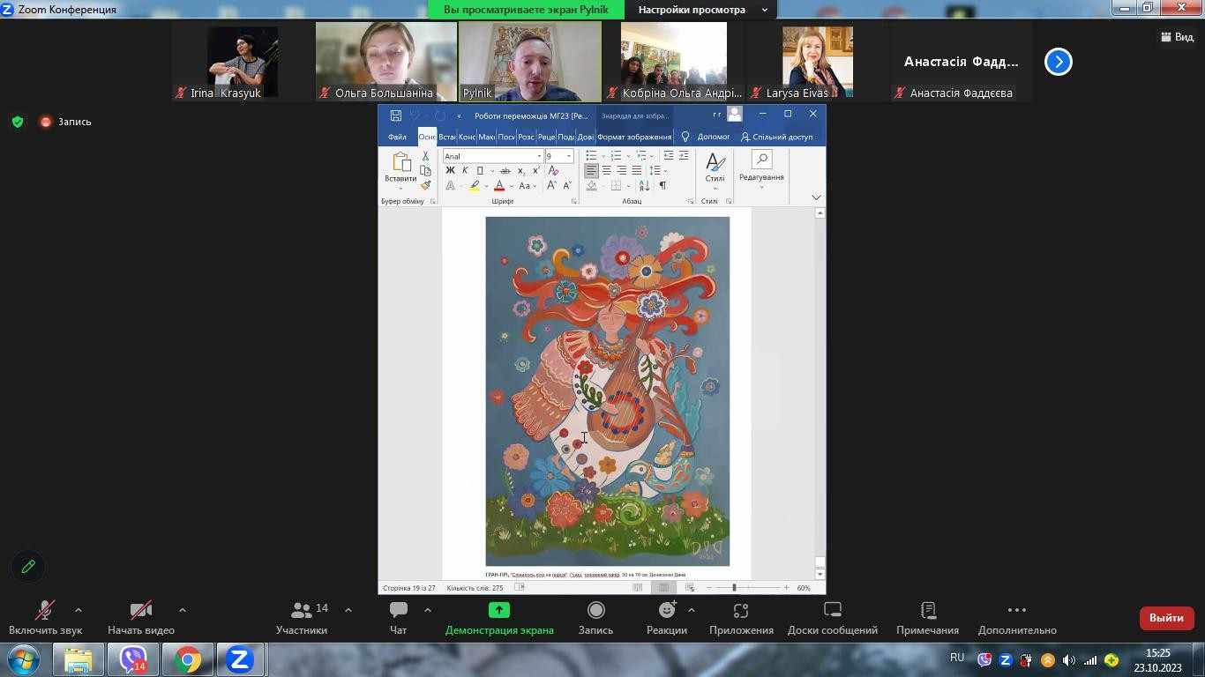Click Спільний доступ share button
The height and width of the screenshot is (677, 1205).
coord(777,137)
